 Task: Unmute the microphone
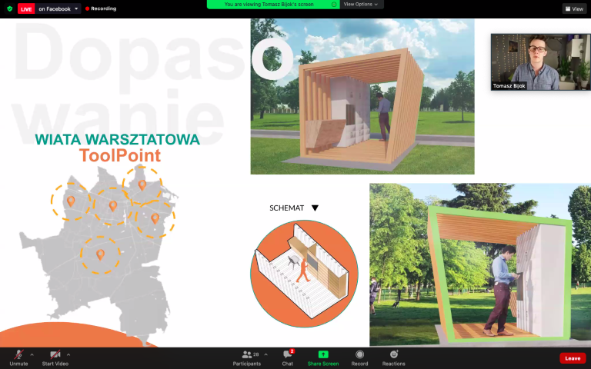[x=18, y=358]
